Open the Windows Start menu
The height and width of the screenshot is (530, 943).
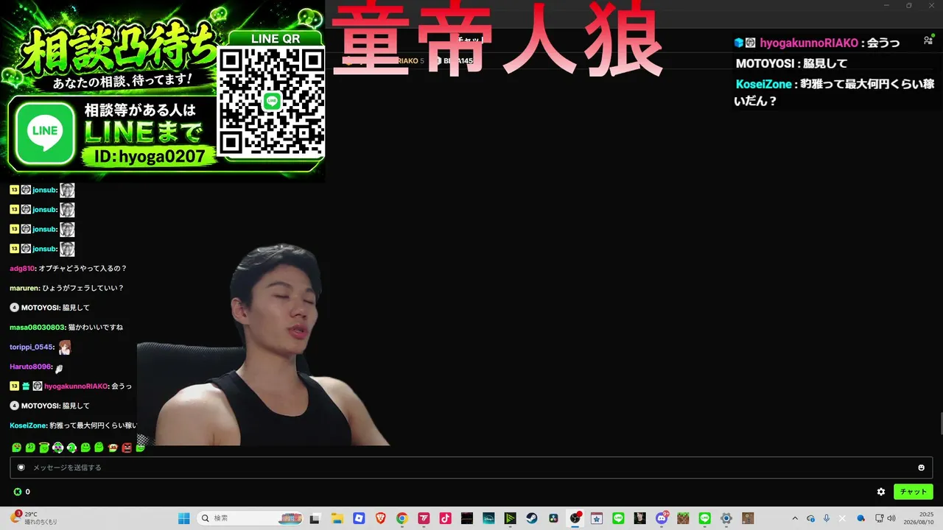pos(184,518)
